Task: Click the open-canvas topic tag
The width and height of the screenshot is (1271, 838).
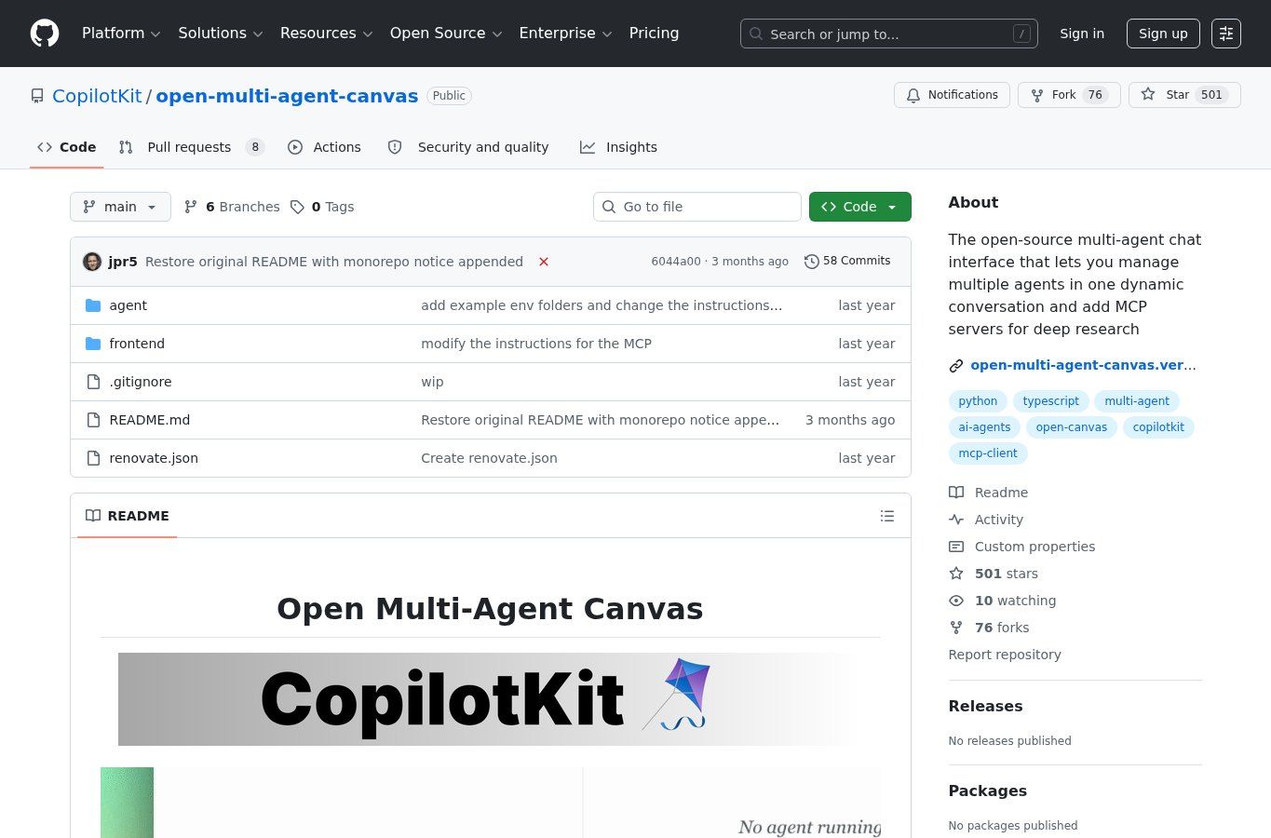Action: pyautogui.click(x=1071, y=427)
